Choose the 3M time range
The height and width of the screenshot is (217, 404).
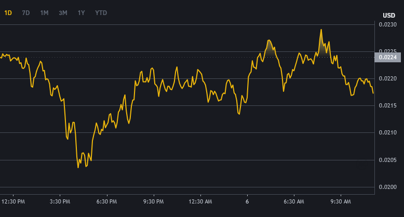tap(63, 13)
